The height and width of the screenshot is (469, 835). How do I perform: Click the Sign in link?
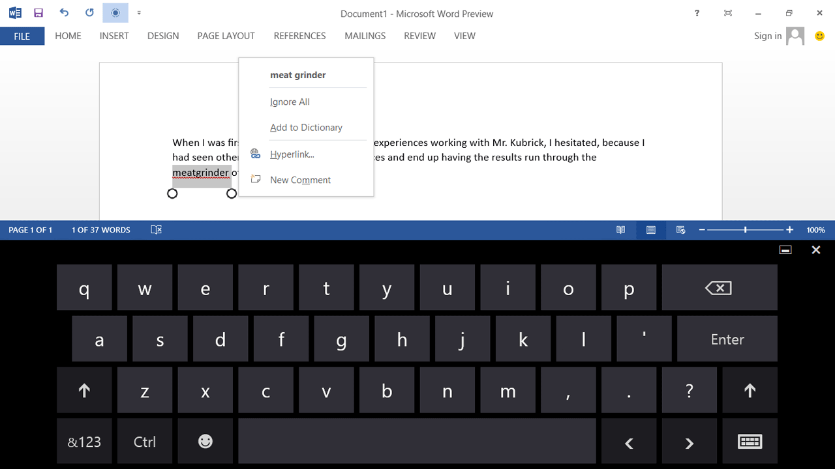(768, 36)
